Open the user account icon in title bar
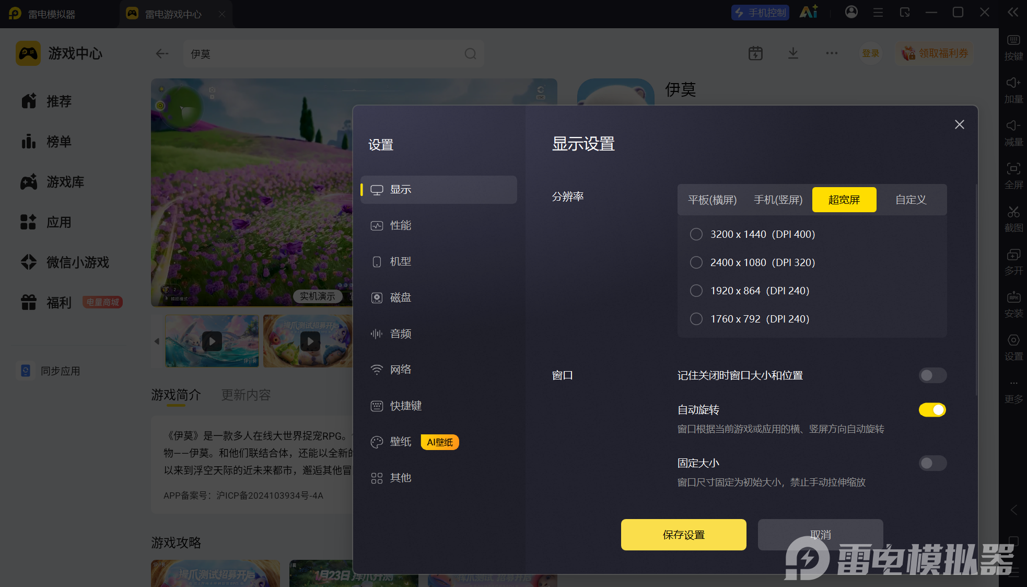 (851, 12)
